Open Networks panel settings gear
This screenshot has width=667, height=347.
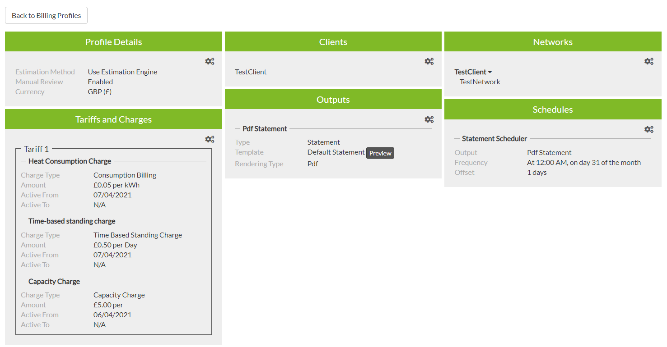click(649, 61)
